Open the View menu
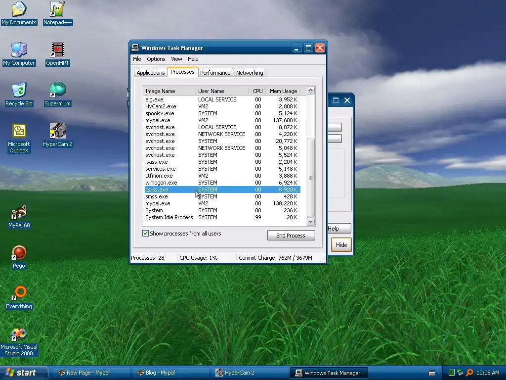Image resolution: width=506 pixels, height=380 pixels. (x=176, y=59)
